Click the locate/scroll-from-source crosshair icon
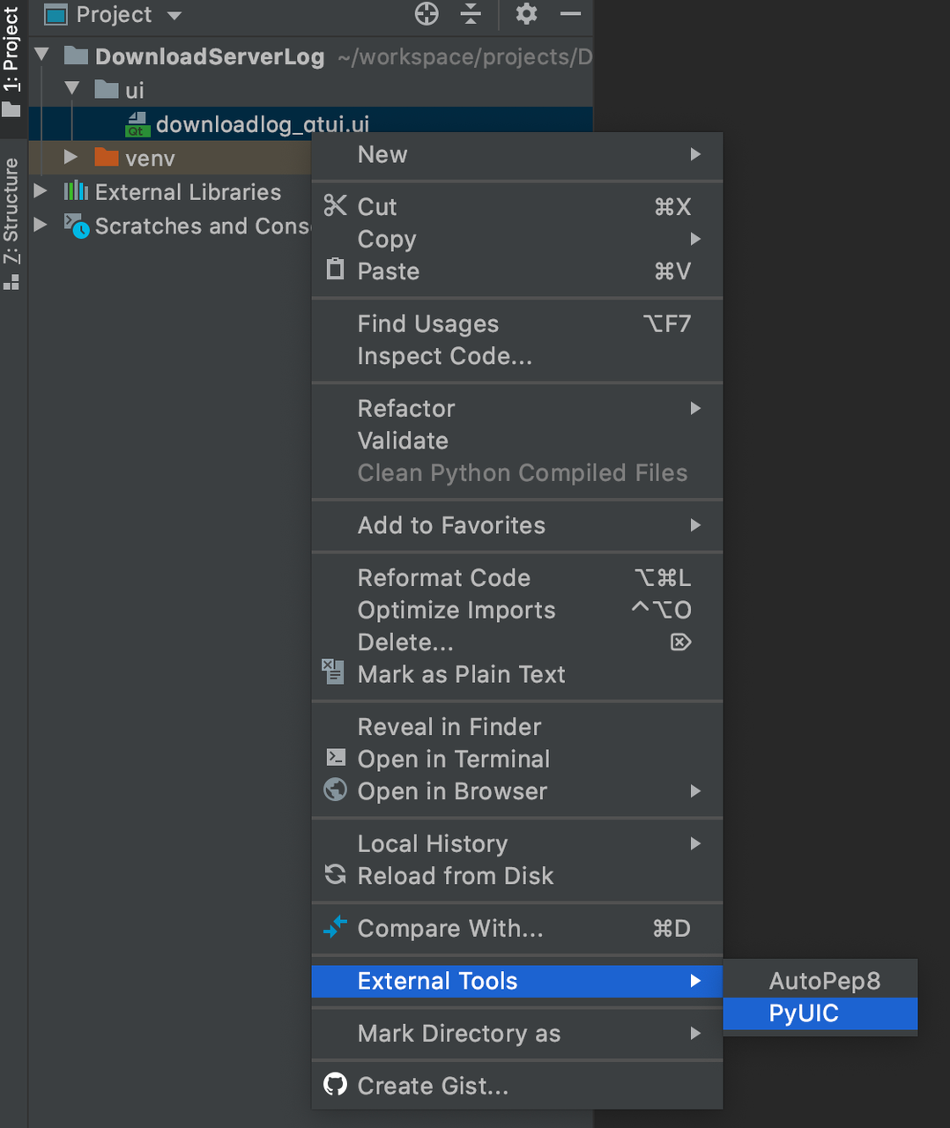Viewport: 950px width, 1128px height. click(427, 14)
